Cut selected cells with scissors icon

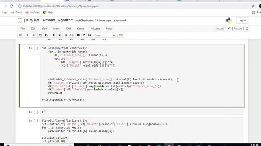[34, 35]
